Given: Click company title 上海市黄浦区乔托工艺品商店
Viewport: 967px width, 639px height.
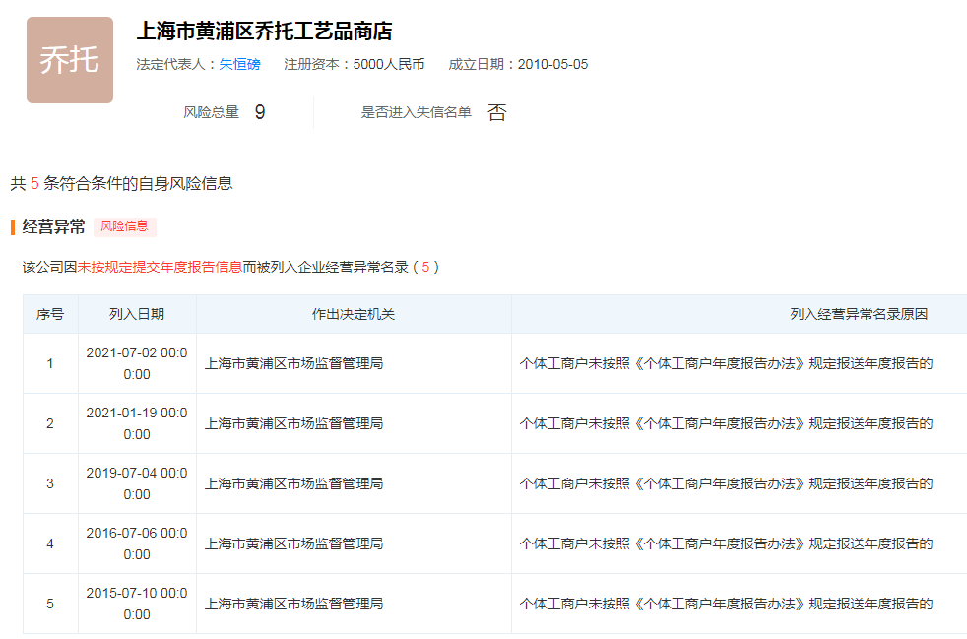Looking at the screenshot, I should [x=265, y=31].
